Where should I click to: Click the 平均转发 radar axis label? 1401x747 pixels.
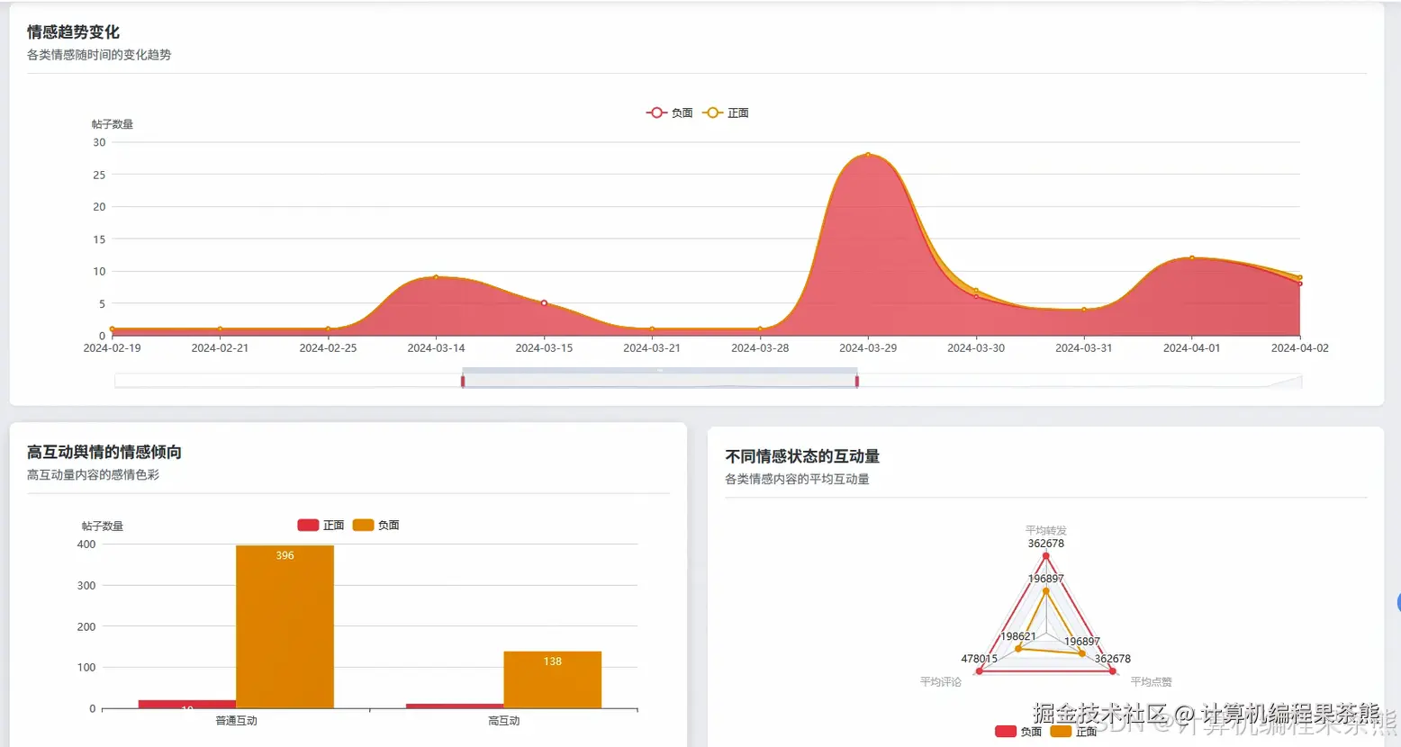click(x=1045, y=530)
